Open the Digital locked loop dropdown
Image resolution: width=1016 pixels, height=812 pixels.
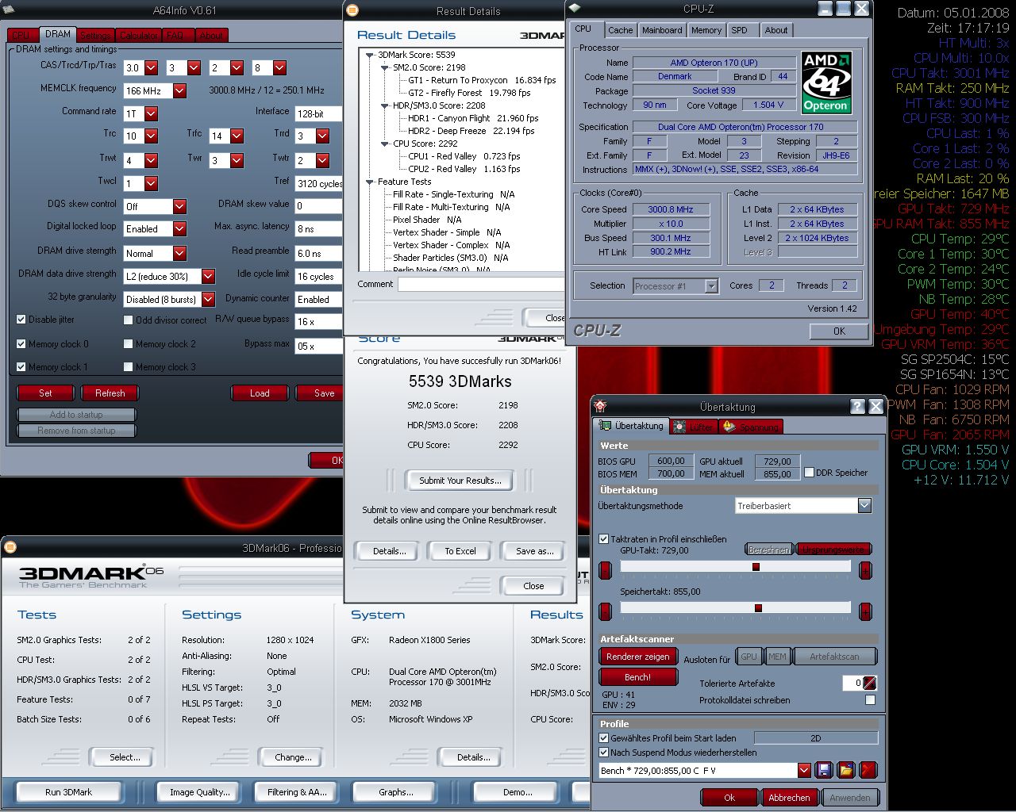pyautogui.click(x=179, y=228)
